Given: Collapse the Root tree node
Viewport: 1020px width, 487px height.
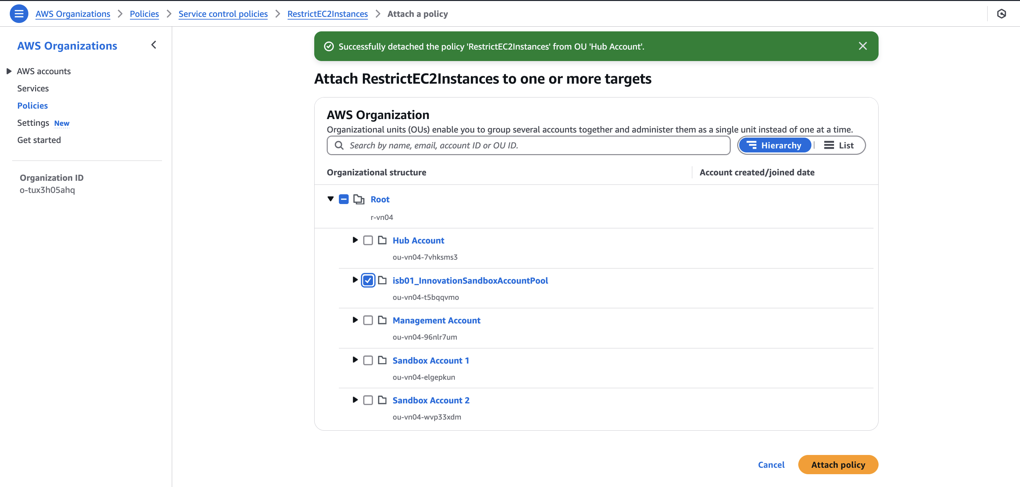Looking at the screenshot, I should [x=331, y=199].
